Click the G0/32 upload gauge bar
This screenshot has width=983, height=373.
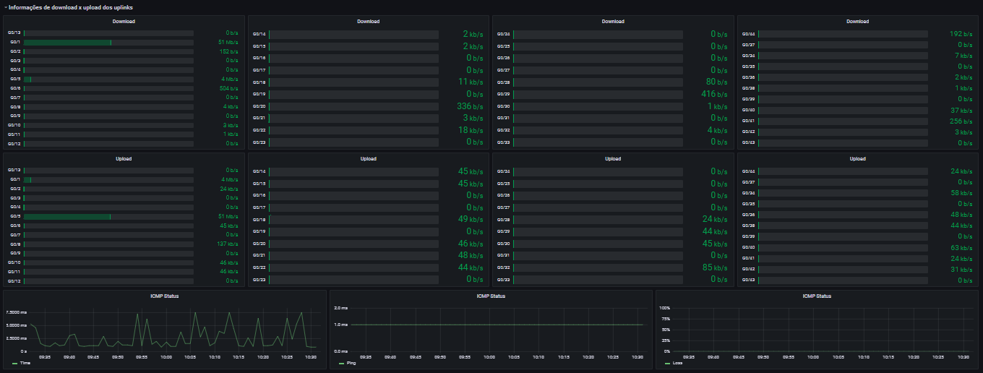click(x=599, y=267)
